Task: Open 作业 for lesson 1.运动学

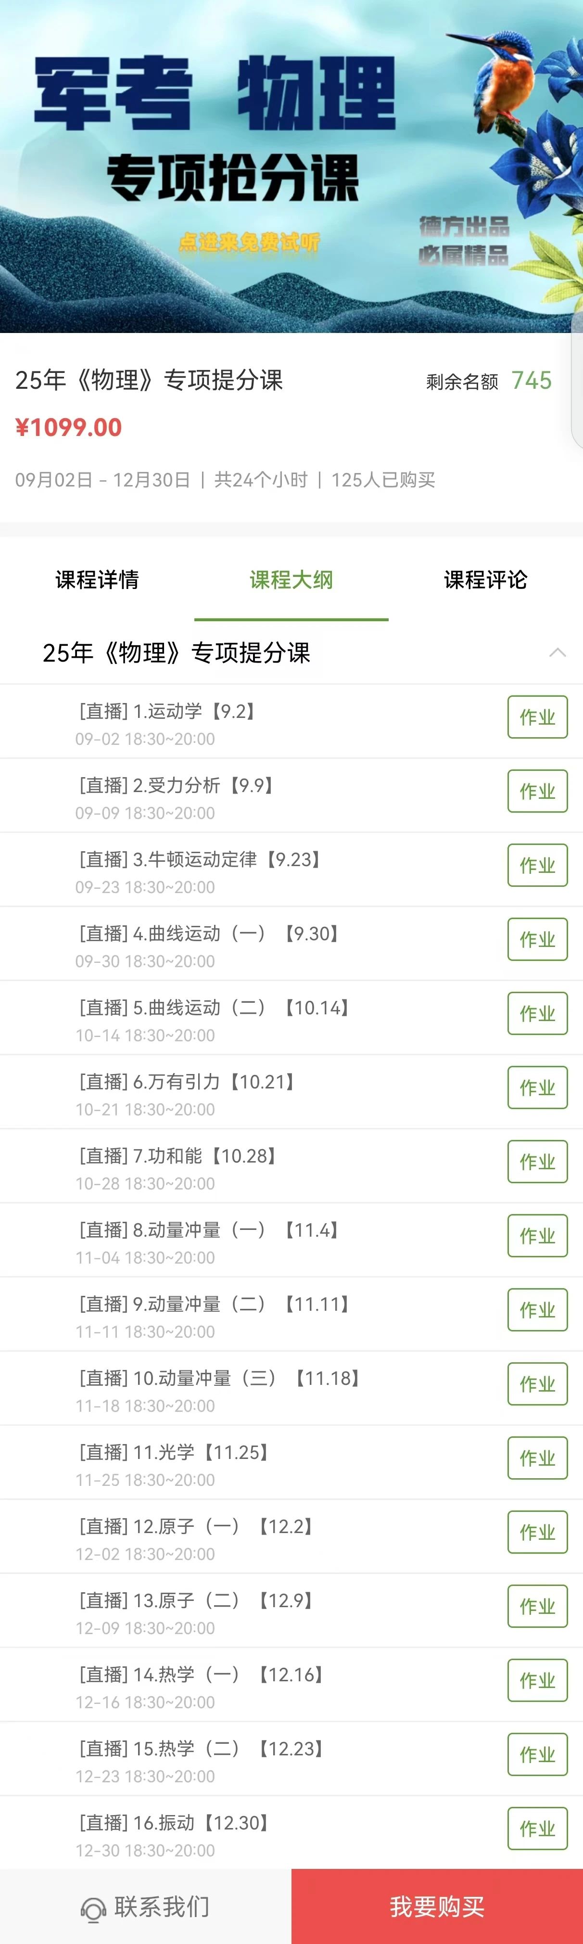Action: tap(538, 717)
